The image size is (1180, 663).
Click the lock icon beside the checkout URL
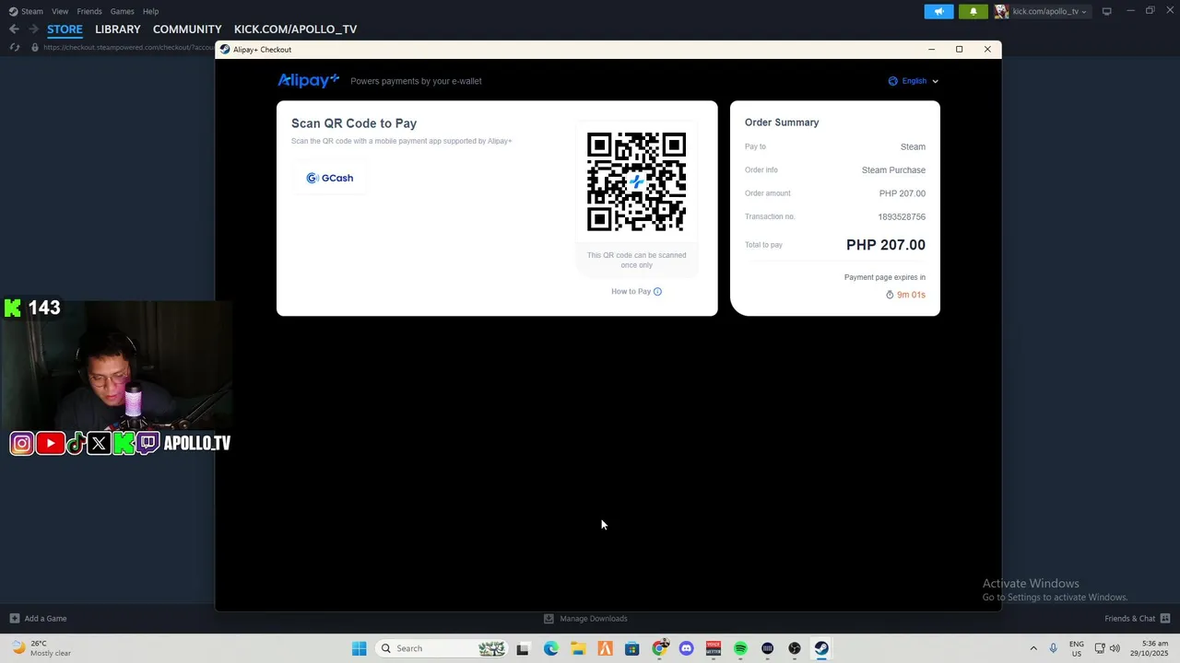(x=35, y=47)
